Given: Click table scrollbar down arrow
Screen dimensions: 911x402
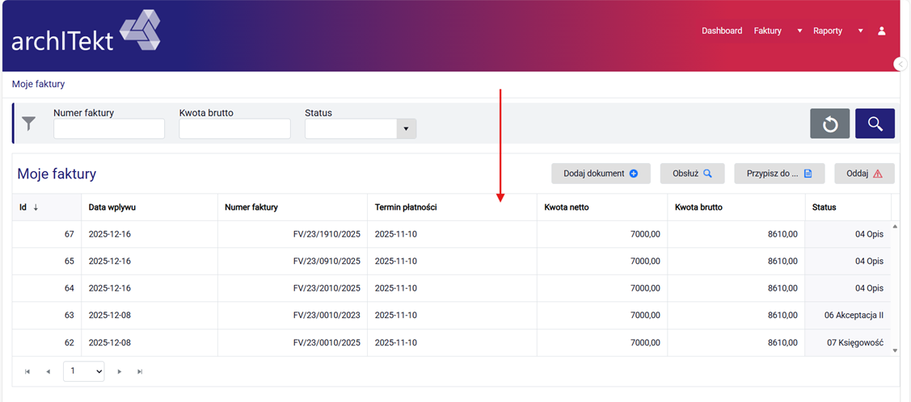Looking at the screenshot, I should pos(895,350).
